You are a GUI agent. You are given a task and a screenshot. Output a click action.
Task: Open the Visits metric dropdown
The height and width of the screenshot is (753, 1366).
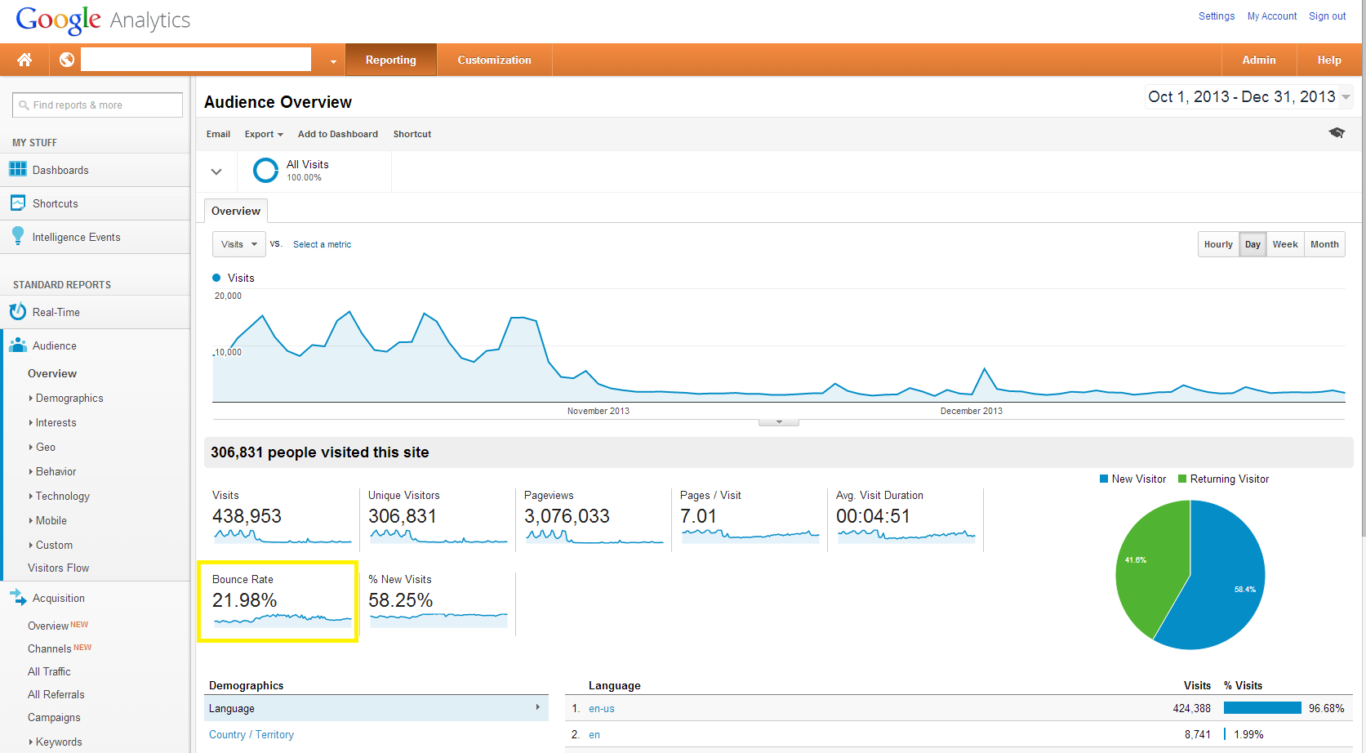(x=238, y=244)
